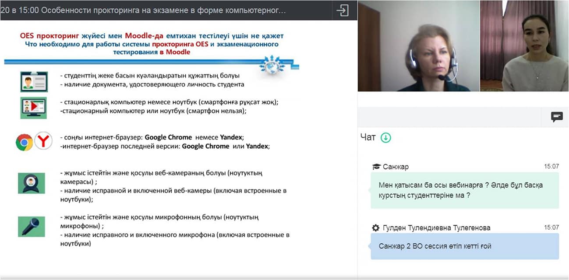This screenshot has height=280, width=569.
Task: Click the student ID card icon
Action: (34, 81)
